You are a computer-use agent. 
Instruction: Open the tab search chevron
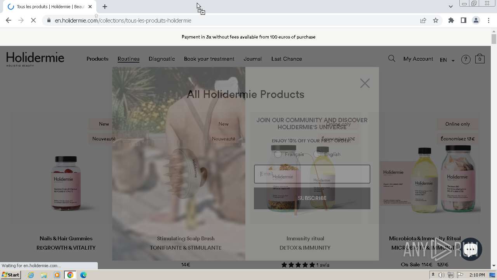[450, 6]
